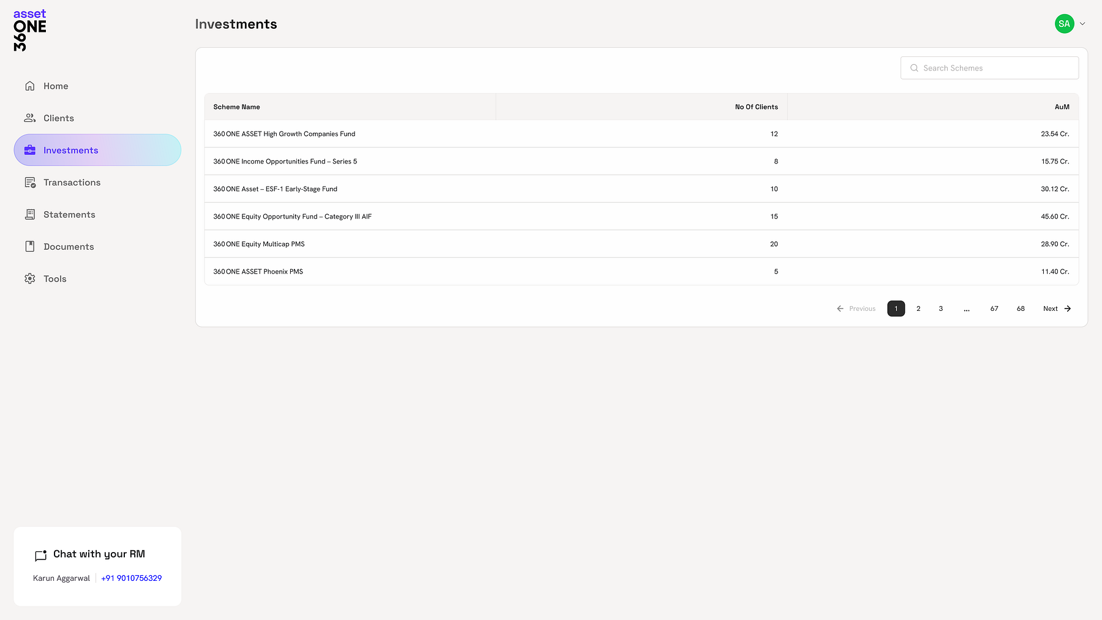
Task: Click the Documents bookmark icon
Action: [x=29, y=246]
